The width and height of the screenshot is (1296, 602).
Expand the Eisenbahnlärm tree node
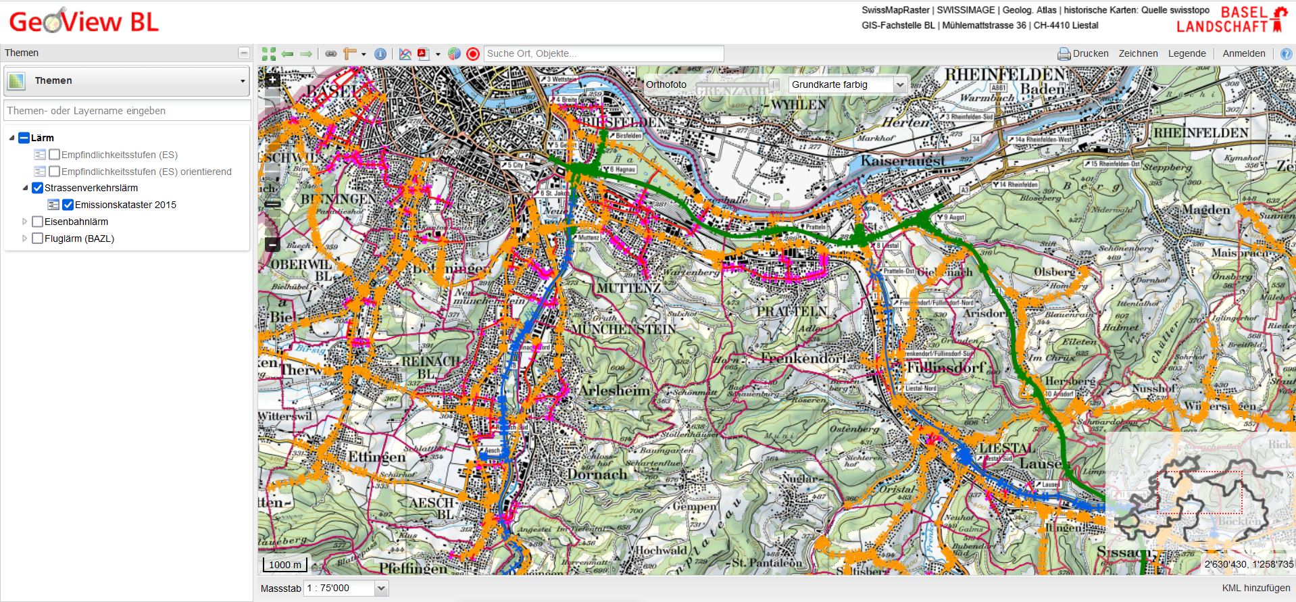coord(25,222)
